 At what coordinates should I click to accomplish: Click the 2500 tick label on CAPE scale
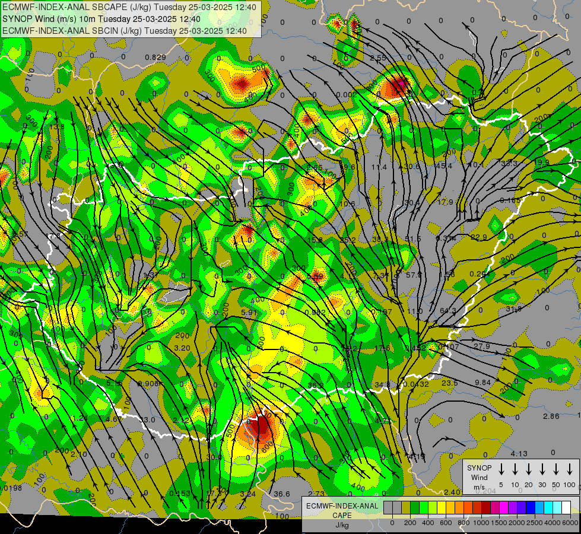click(534, 523)
